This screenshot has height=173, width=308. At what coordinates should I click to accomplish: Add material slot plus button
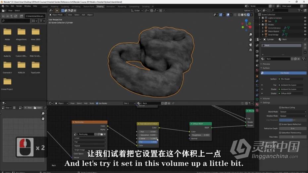305,45
